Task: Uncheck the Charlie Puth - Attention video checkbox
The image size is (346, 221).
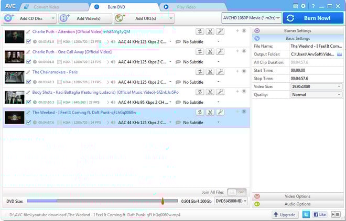Action: pyautogui.click(x=28, y=41)
